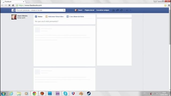
Task: Open Skype from taskbar
Action: [65, 94]
